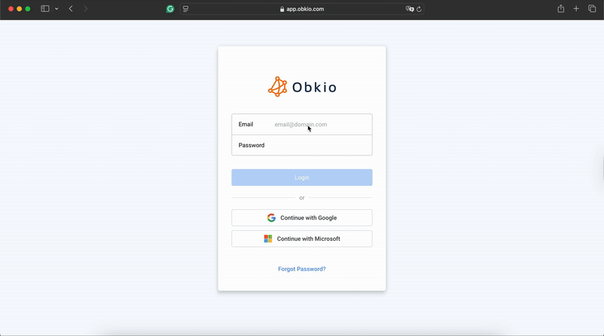Continue with Google sign-in
The image size is (604, 336).
[x=301, y=217]
